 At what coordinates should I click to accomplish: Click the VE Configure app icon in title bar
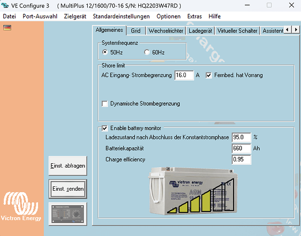coord(5,6)
